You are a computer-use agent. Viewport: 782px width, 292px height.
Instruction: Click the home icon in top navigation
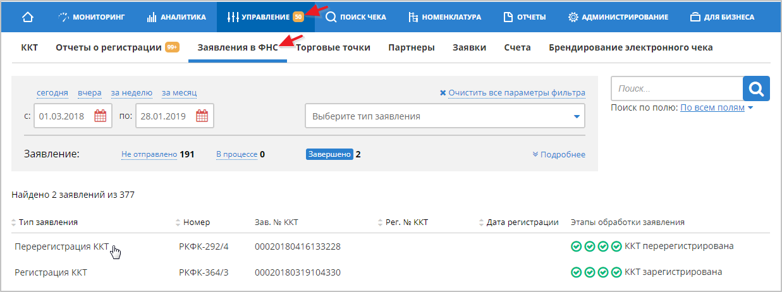28,17
